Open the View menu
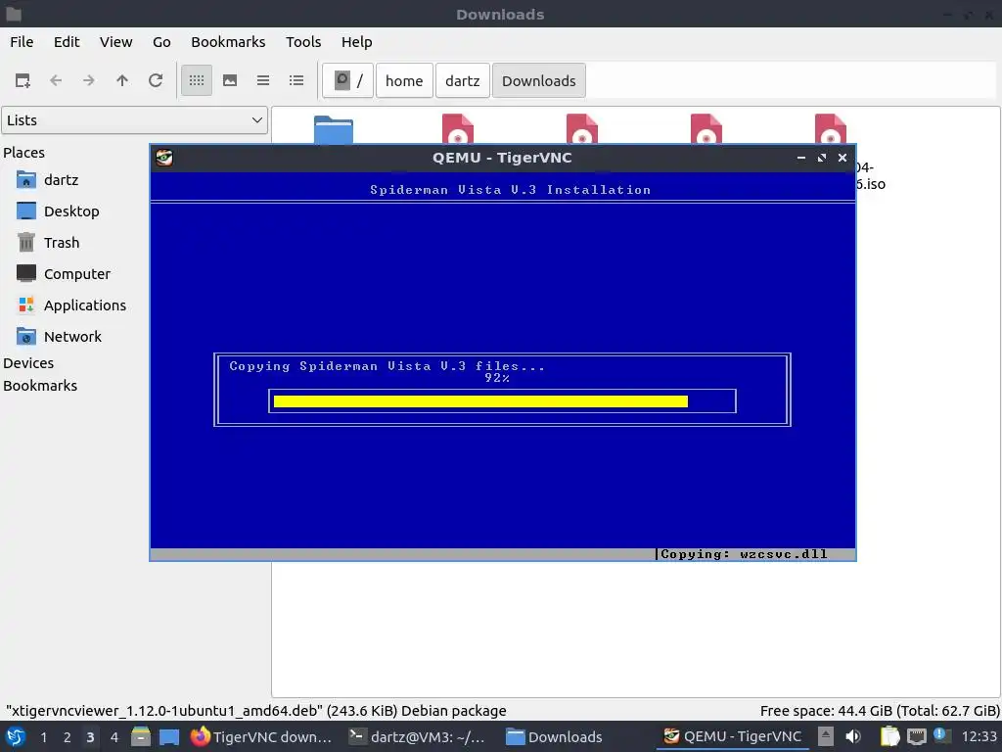The height and width of the screenshot is (752, 1002). 115,42
